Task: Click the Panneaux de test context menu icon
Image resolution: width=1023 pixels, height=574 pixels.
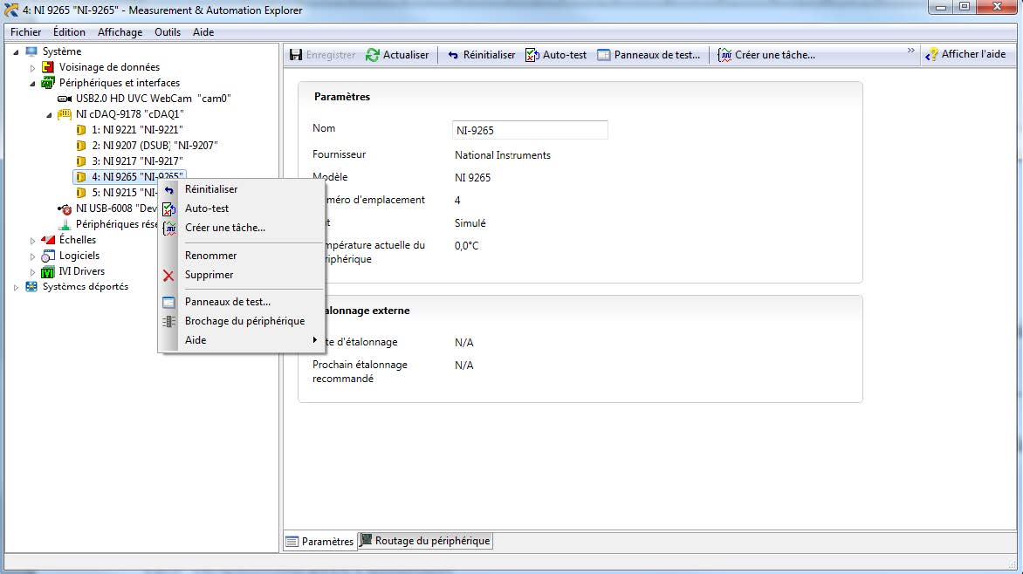Action: 168,302
